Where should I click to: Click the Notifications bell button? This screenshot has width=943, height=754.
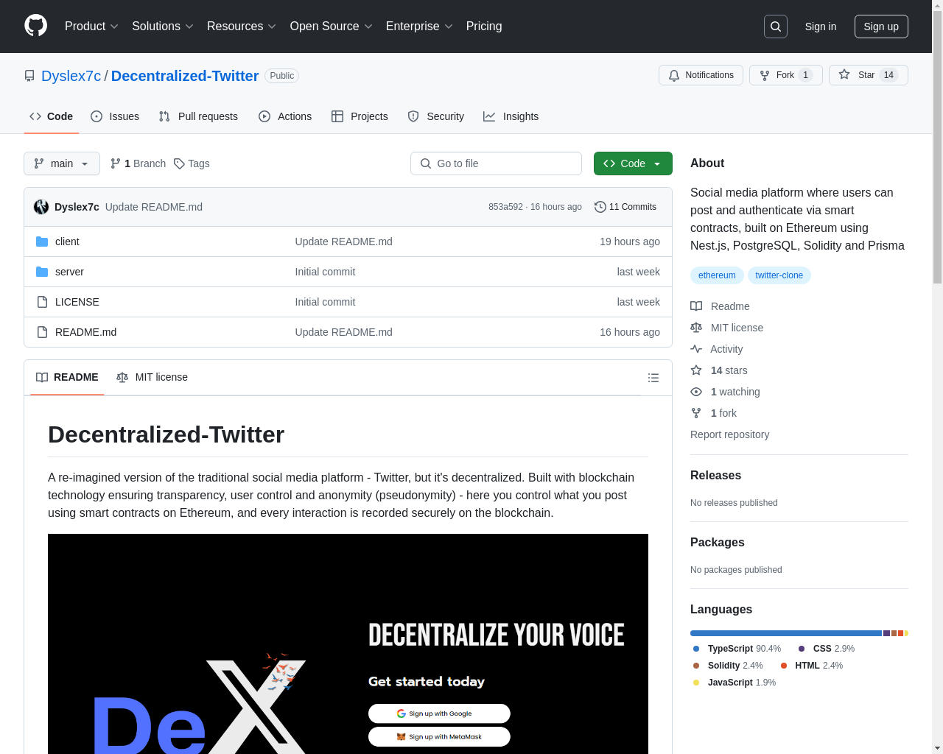701,75
